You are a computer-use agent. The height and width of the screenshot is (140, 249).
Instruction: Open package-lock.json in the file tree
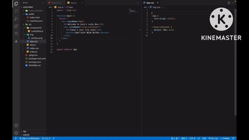point(37,59)
